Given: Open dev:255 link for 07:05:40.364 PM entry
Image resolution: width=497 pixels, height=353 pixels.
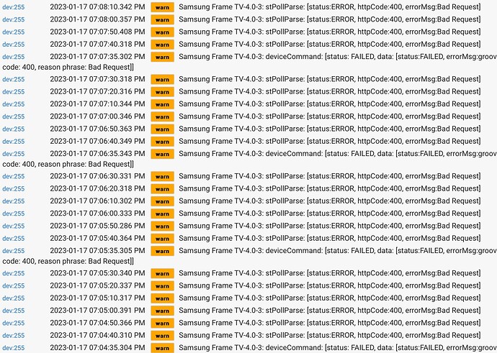Looking at the screenshot, I should pyautogui.click(x=13, y=239).
